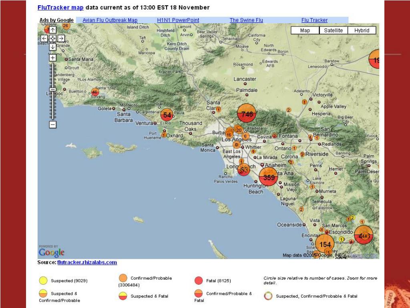Image resolution: width=410 pixels, height=308 pixels.
Task: Click the yellow suspected marker near Ramona
Action: pyautogui.click(x=341, y=239)
